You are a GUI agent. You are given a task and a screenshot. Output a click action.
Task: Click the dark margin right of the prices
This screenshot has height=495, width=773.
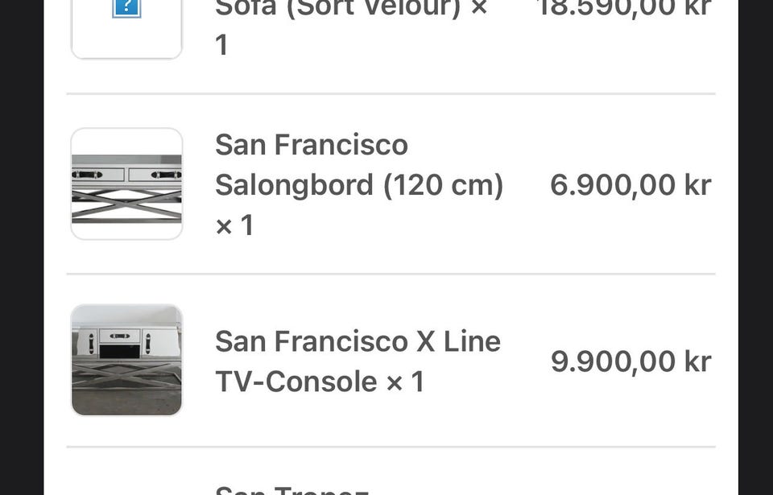[755, 248]
